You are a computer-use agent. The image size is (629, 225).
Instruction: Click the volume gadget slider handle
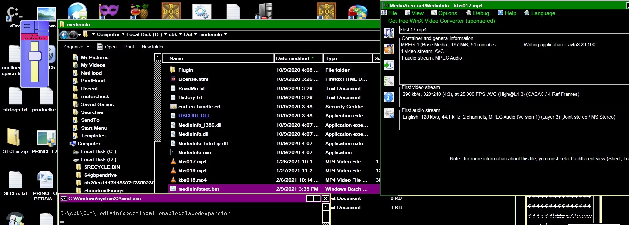[34, 56]
